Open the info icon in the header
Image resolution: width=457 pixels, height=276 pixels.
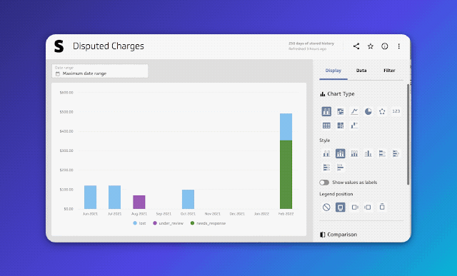click(385, 46)
